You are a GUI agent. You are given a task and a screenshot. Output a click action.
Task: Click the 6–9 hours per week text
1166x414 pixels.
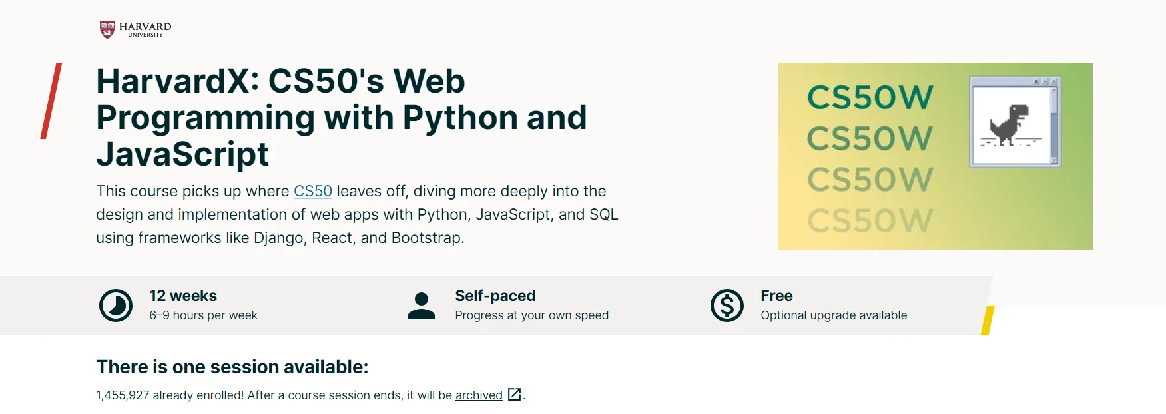pyautogui.click(x=203, y=315)
